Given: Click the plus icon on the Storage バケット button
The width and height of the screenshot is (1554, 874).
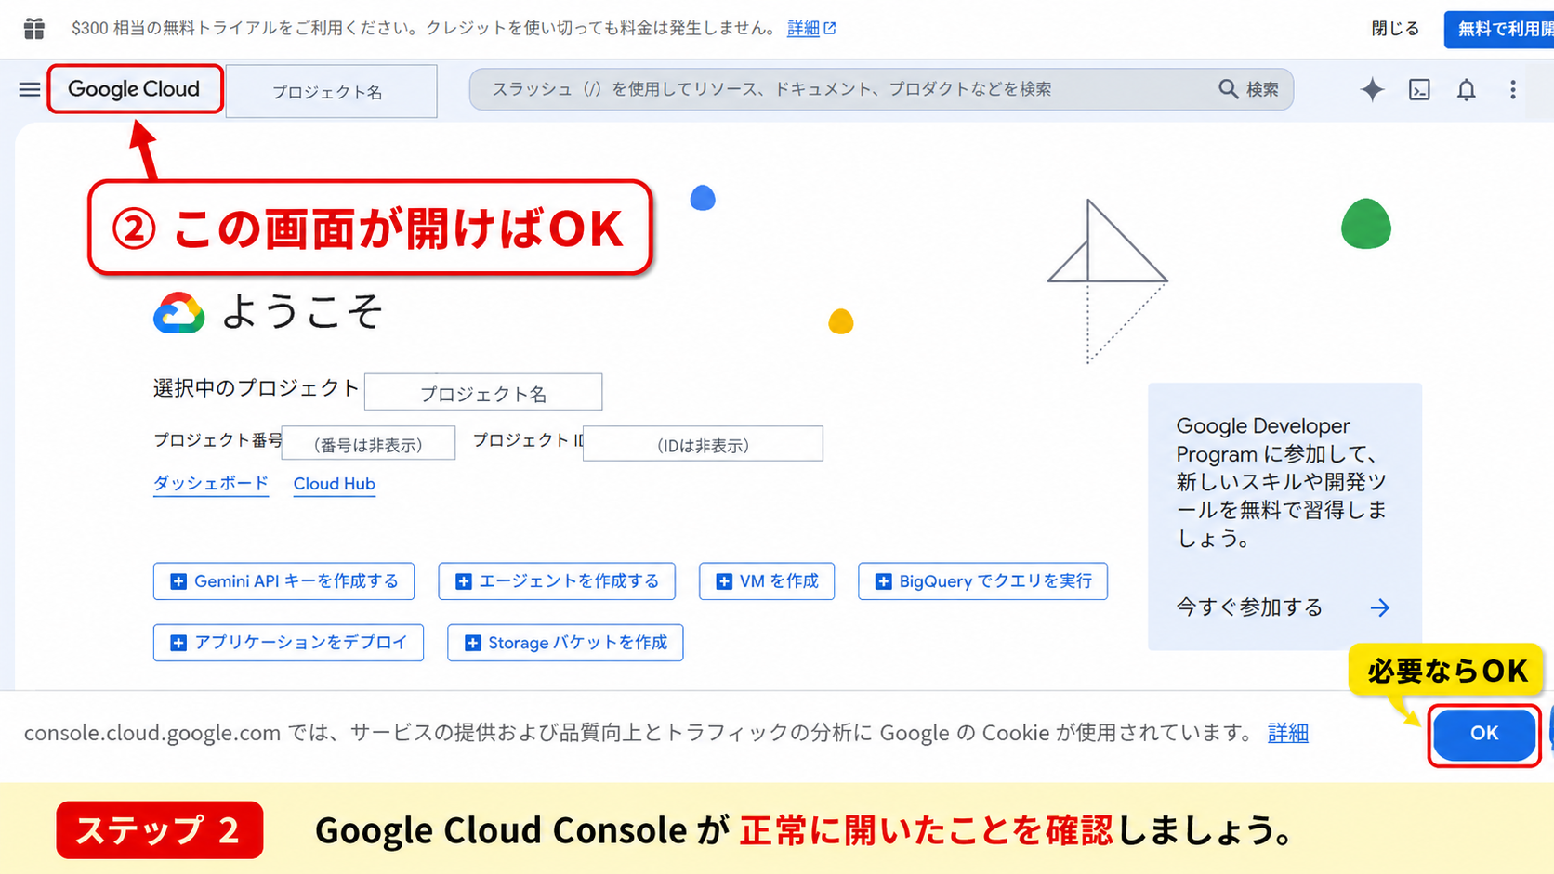Looking at the screenshot, I should [472, 643].
